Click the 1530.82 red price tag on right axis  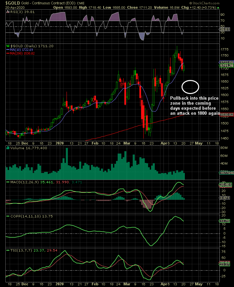coord(227,115)
